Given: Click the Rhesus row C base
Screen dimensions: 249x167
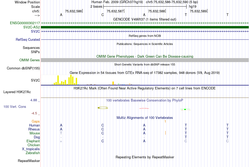Looking at the screenshot, I should point(102,129).
